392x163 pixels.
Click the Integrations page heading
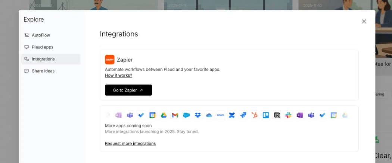[119, 34]
